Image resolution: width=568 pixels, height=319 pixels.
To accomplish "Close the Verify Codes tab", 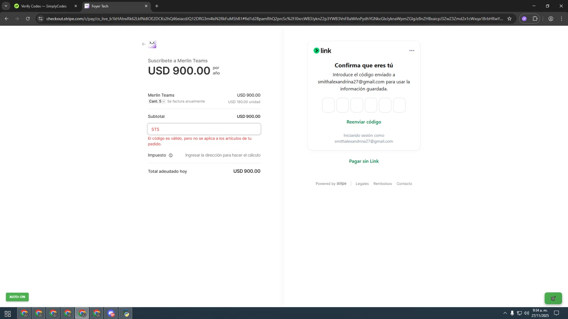I will [75, 6].
